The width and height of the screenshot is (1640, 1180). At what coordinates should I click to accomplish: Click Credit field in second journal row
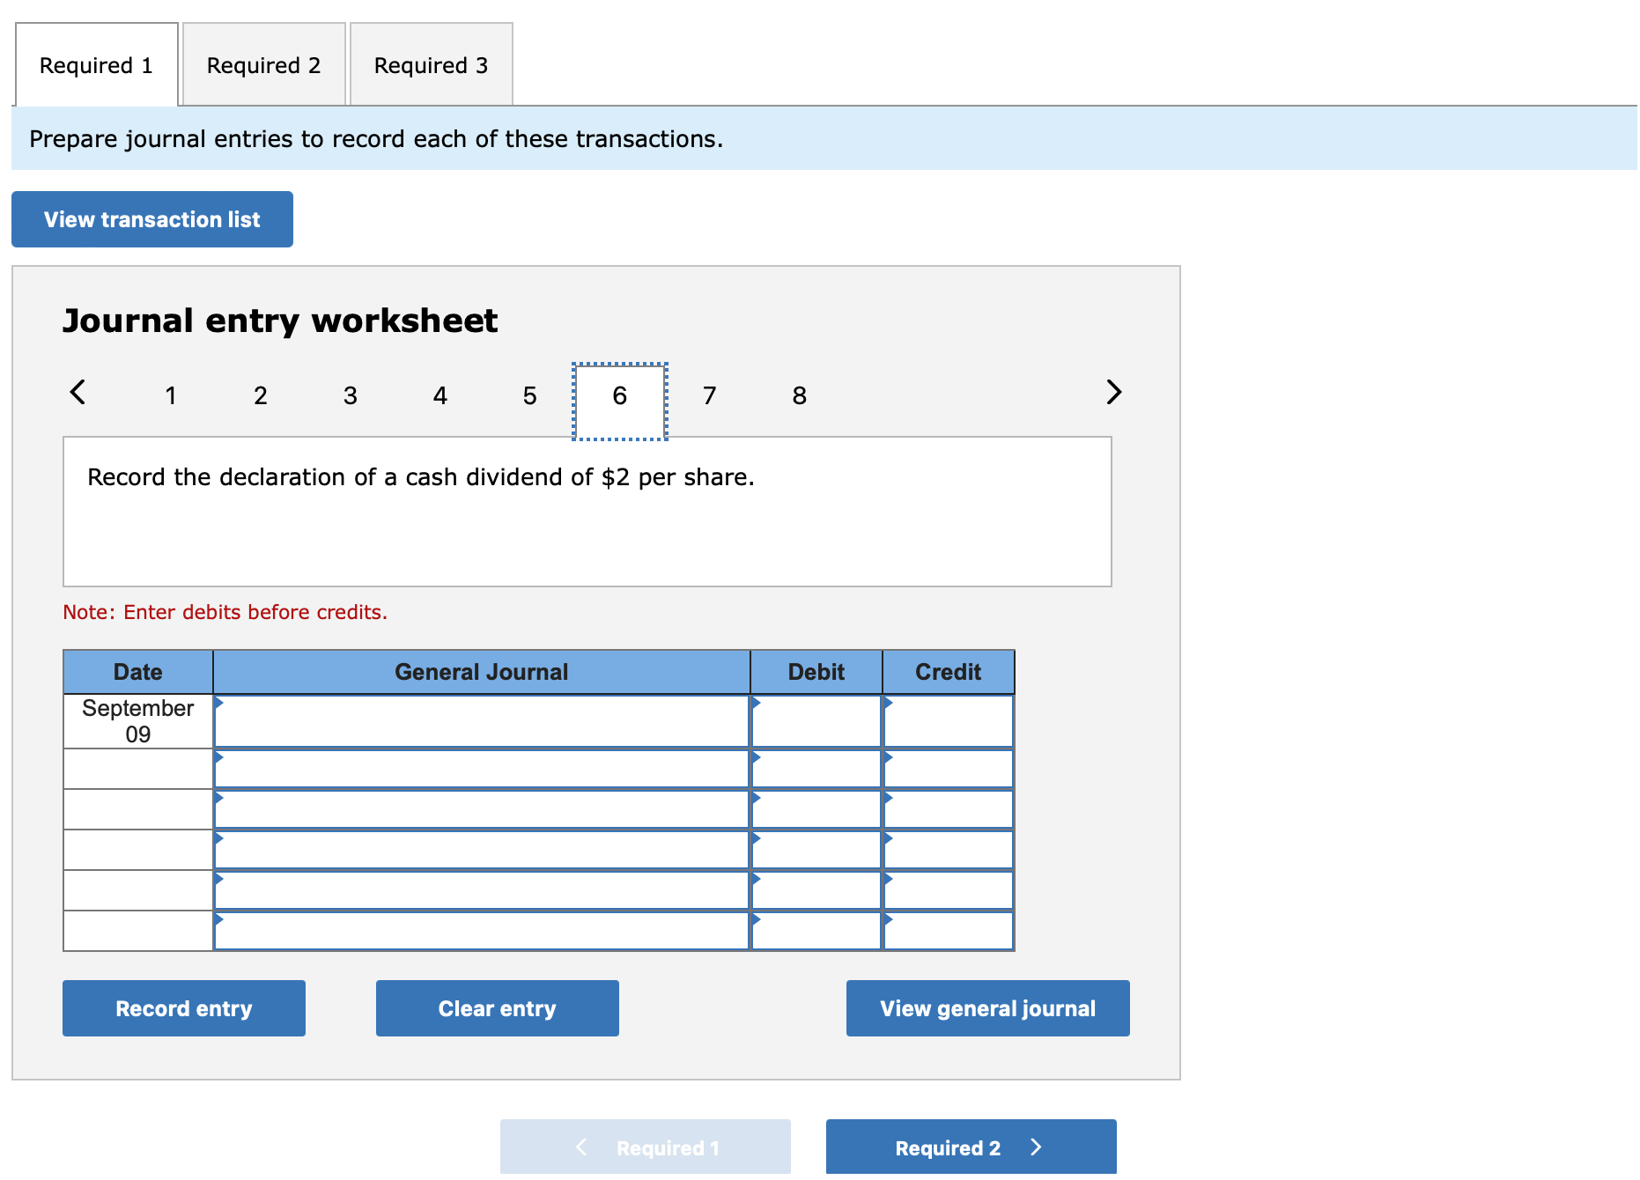coord(949,769)
